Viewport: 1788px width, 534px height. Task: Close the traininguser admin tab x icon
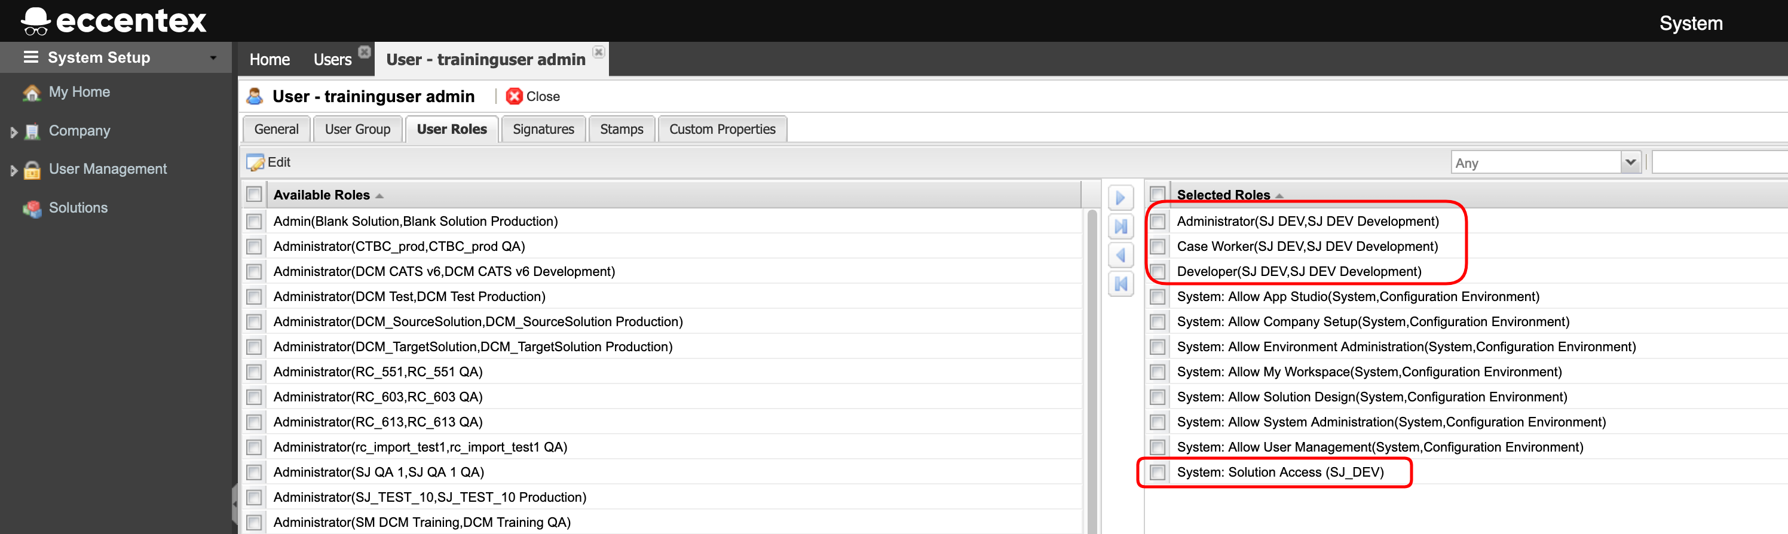coord(598,52)
